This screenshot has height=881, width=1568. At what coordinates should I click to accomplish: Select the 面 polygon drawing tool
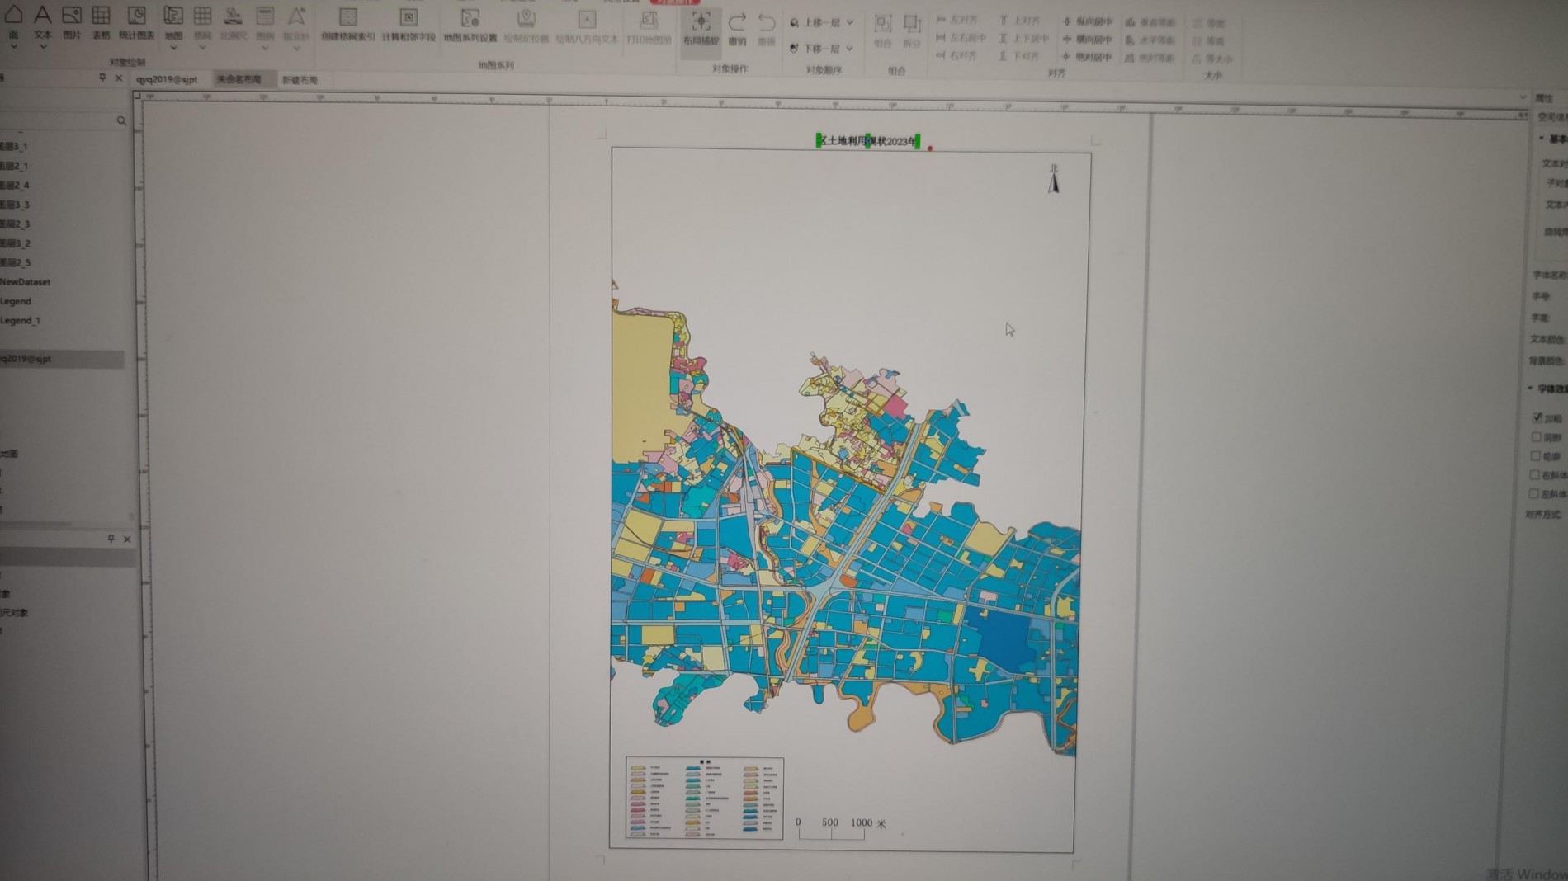pyautogui.click(x=13, y=22)
